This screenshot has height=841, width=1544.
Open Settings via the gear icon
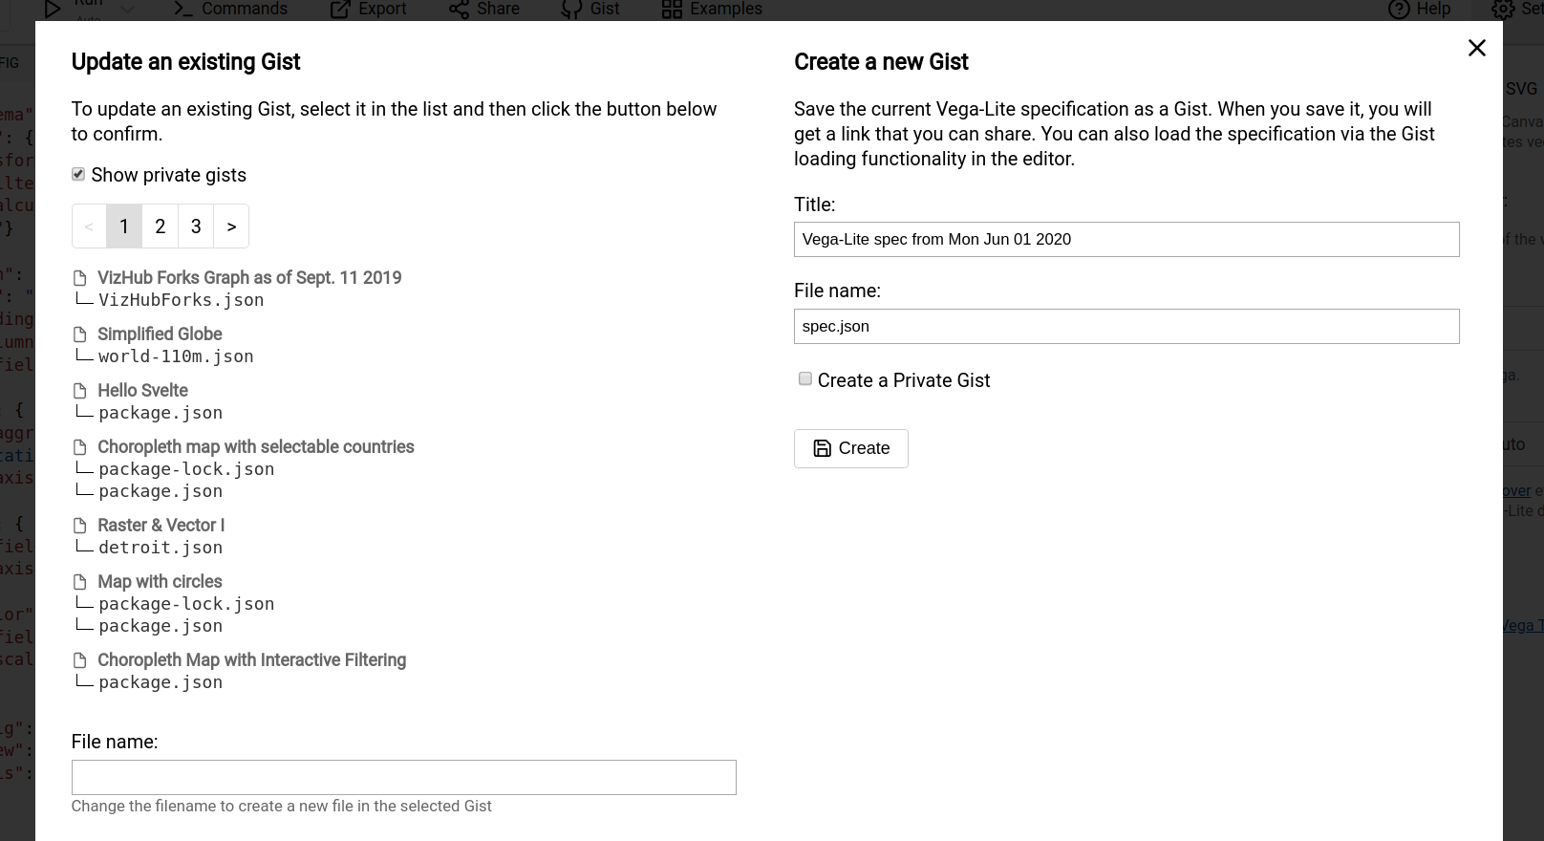pyautogui.click(x=1503, y=10)
